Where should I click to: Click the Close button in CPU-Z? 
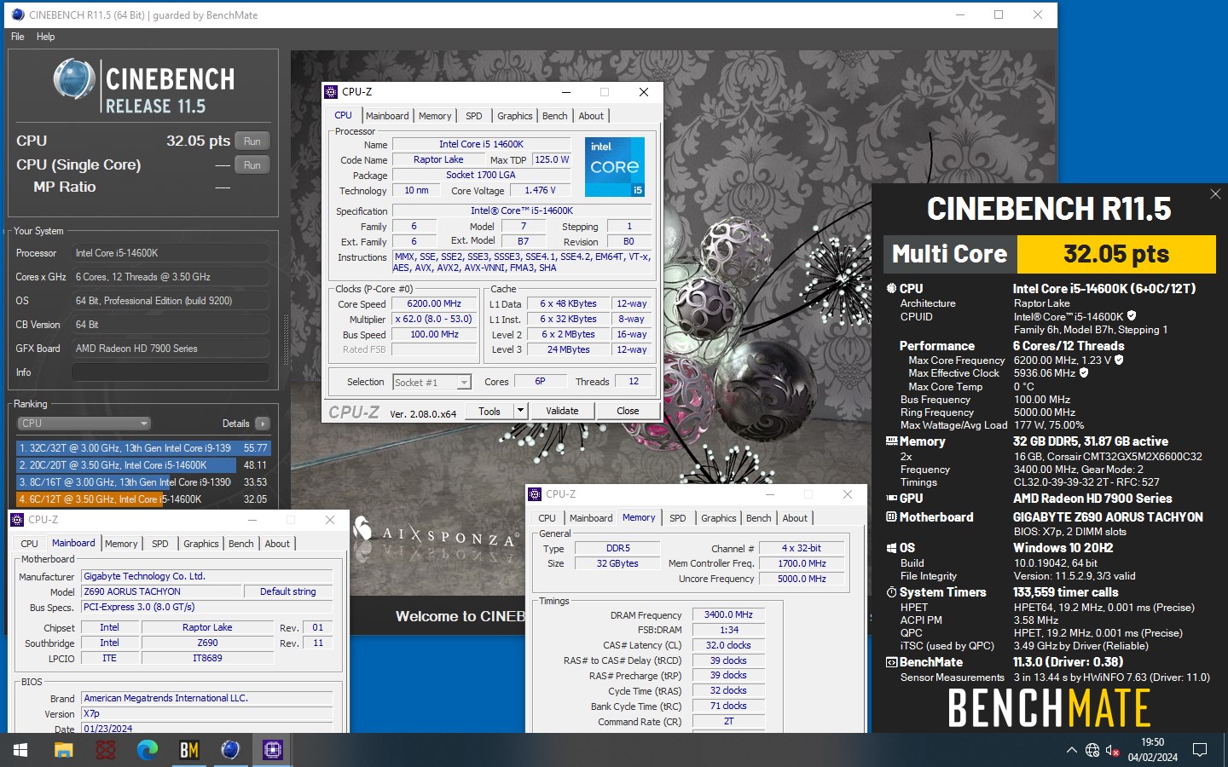pos(628,411)
